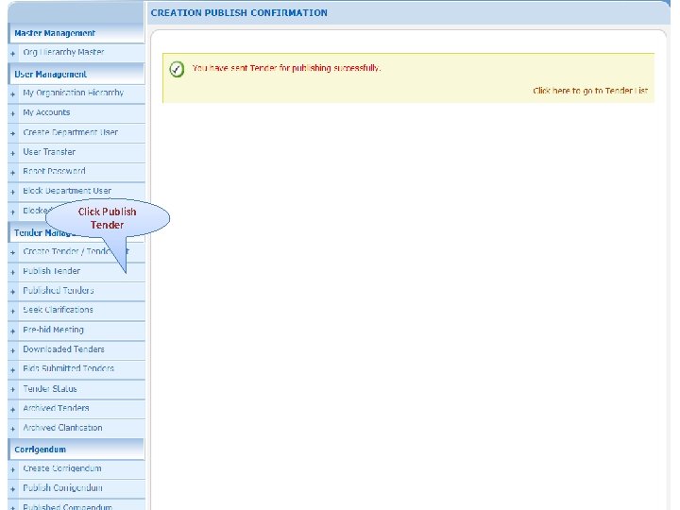Go to My Accounts
680x510 pixels.
pos(46,112)
